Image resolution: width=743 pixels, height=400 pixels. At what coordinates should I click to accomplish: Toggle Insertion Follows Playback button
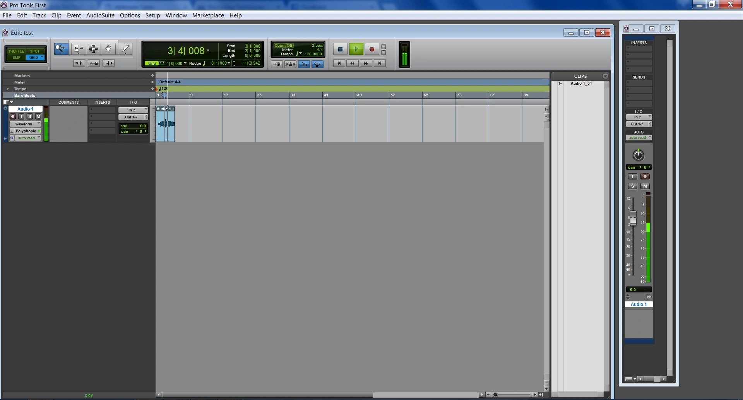point(108,63)
